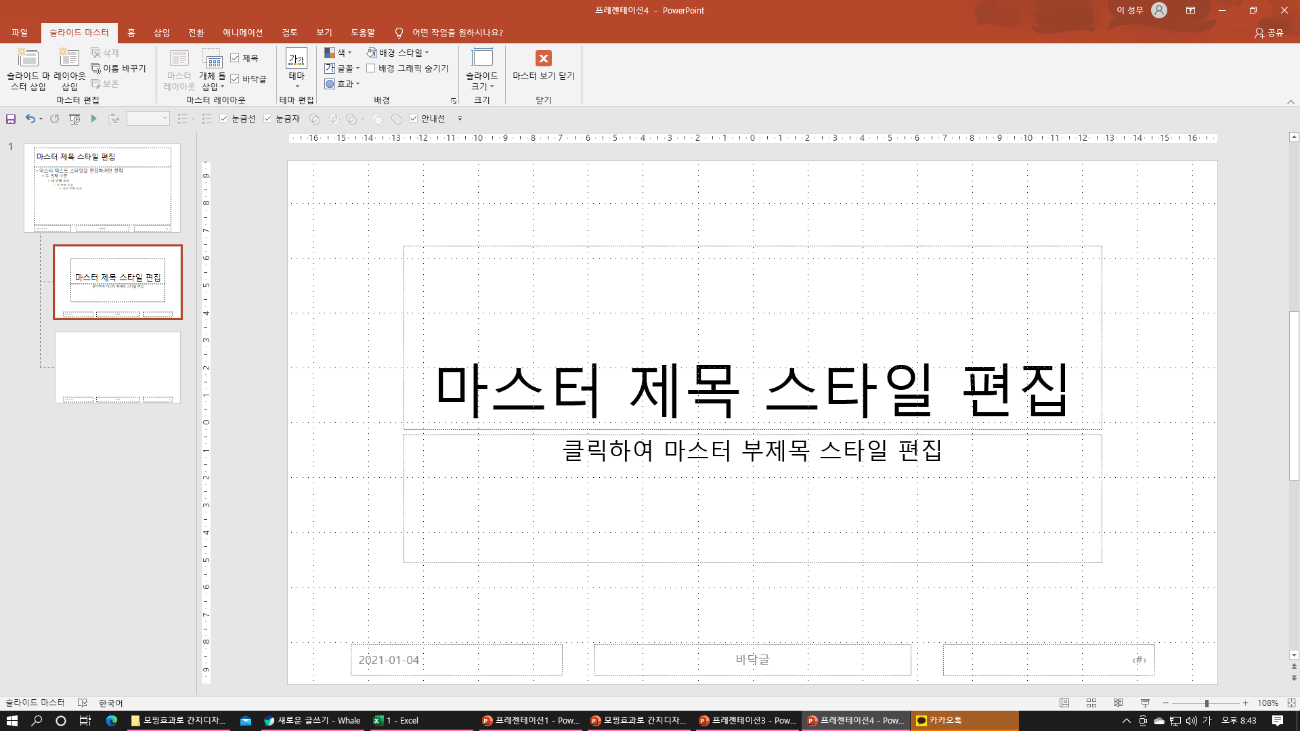Click the 이름 바꾸기 rename button

pos(119,68)
